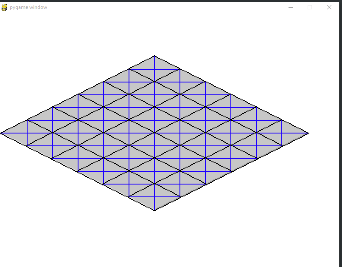Click the disabled maximize button

point(310,7)
